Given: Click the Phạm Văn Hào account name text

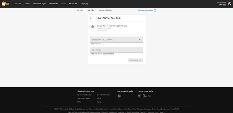Looking at the screenshot, I should (x=96, y=44).
